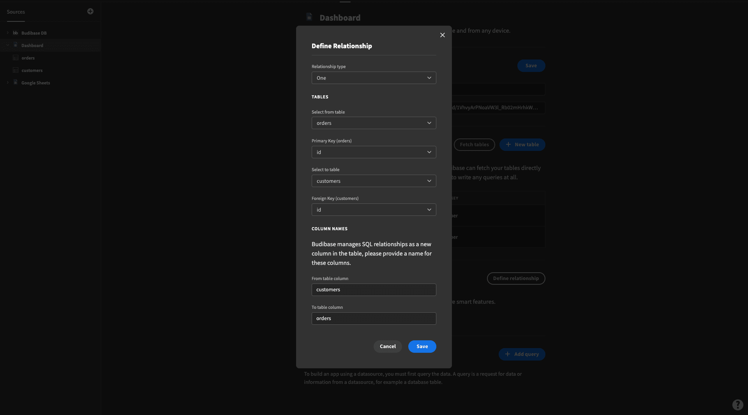748x415 pixels.
Task: Open the Foreign Key (customers) dropdown
Action: [x=374, y=210]
